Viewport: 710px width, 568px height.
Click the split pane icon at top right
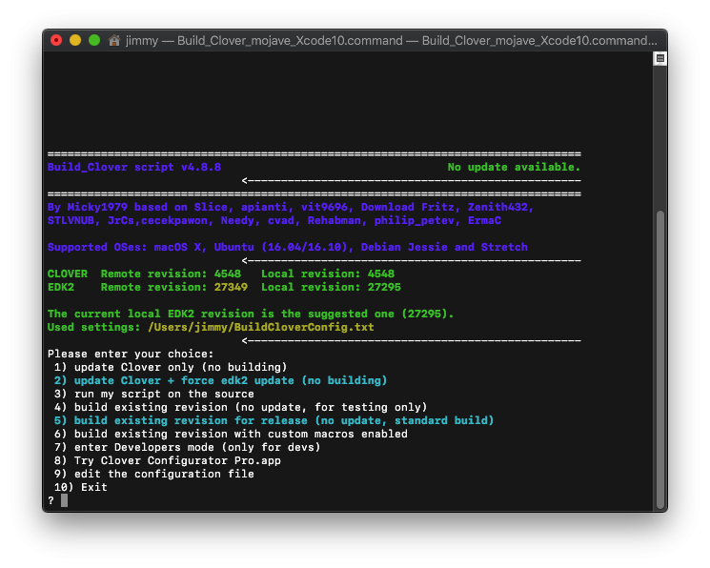point(660,58)
